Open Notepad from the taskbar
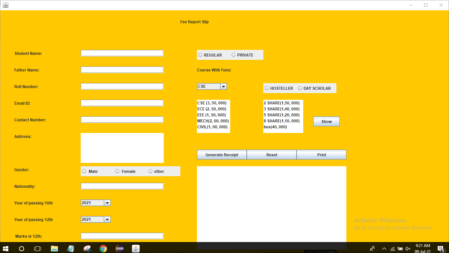 pos(70,248)
